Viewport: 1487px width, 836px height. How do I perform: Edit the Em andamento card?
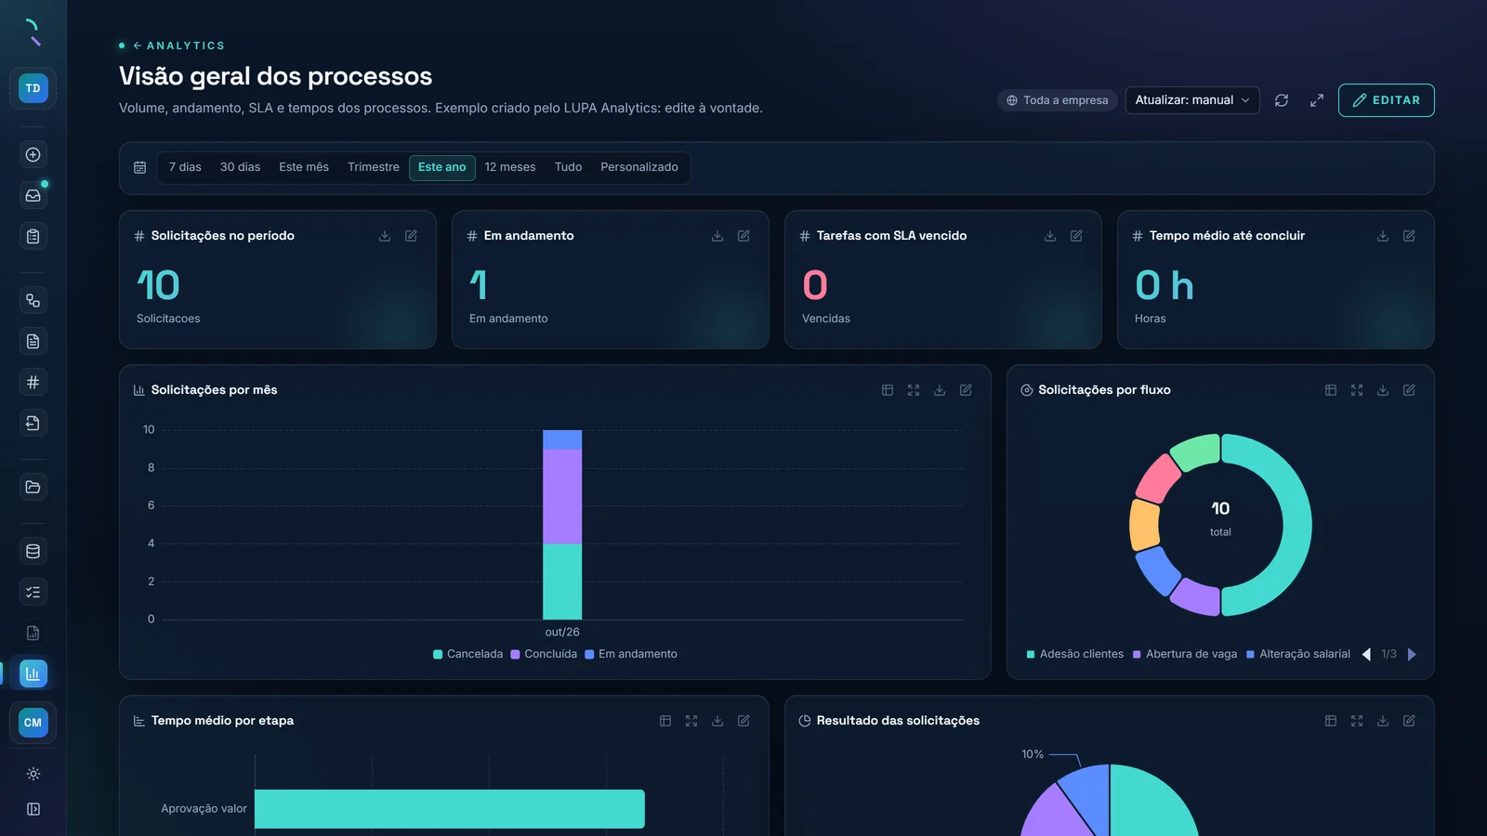point(743,236)
